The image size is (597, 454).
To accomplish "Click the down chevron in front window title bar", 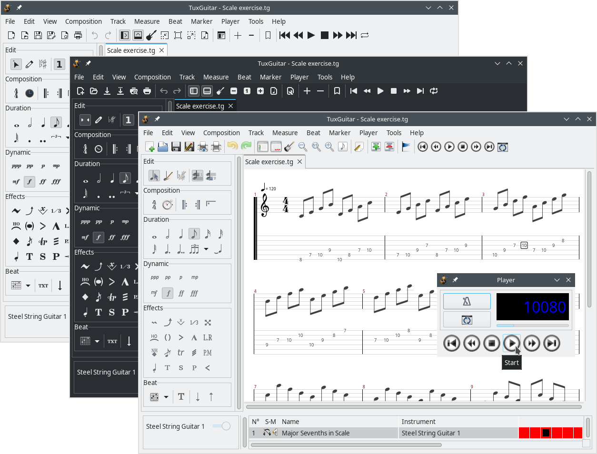I will tap(567, 119).
